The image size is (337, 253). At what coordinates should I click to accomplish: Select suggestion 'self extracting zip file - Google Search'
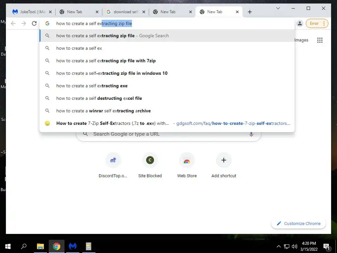coord(167,36)
